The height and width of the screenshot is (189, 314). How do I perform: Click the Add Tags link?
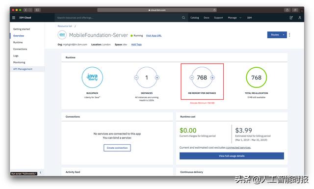pos(136,45)
